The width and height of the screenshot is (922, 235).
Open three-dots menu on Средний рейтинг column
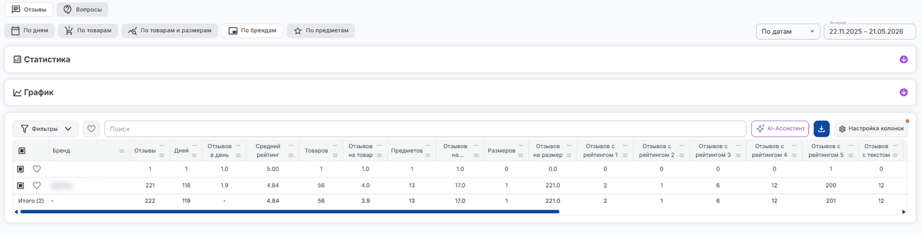click(291, 146)
